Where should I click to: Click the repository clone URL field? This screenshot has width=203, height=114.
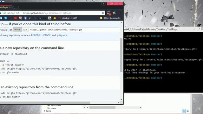(x=74, y=30)
